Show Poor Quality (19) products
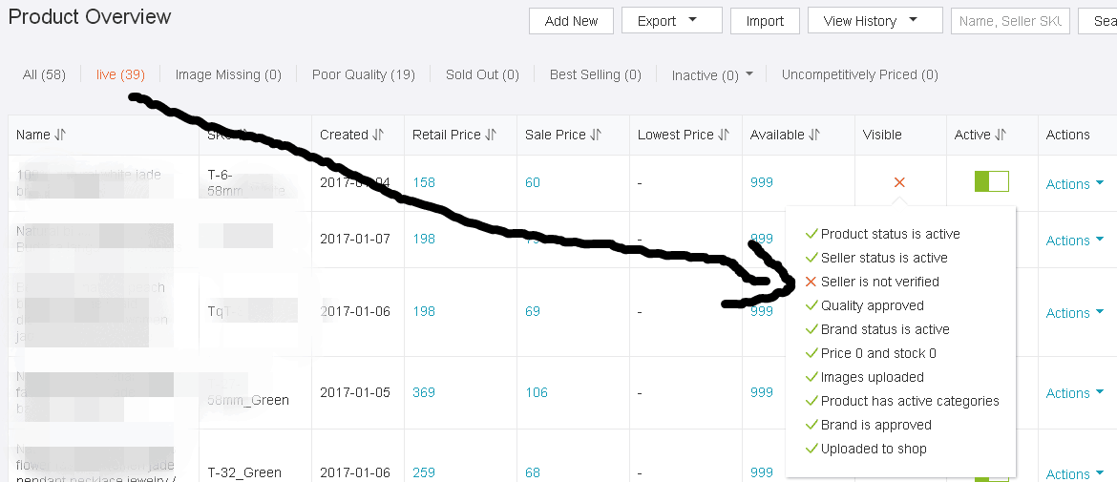 coord(364,74)
